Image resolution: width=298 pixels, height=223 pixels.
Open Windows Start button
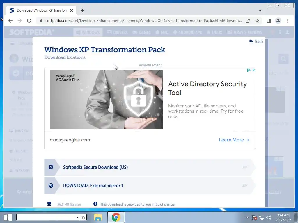8,217
